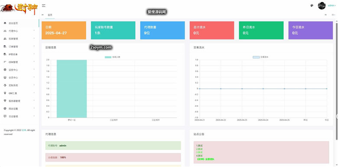
Task: Click the 玩家账号数量 teal card
Action: pyautogui.click(x=113, y=30)
